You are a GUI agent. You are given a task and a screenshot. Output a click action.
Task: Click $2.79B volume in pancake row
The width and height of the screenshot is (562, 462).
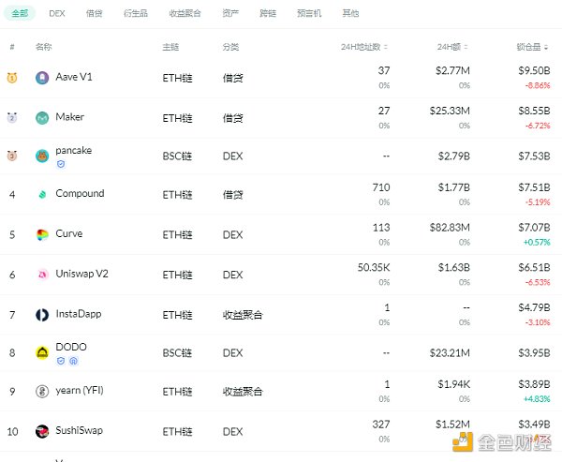453,156
